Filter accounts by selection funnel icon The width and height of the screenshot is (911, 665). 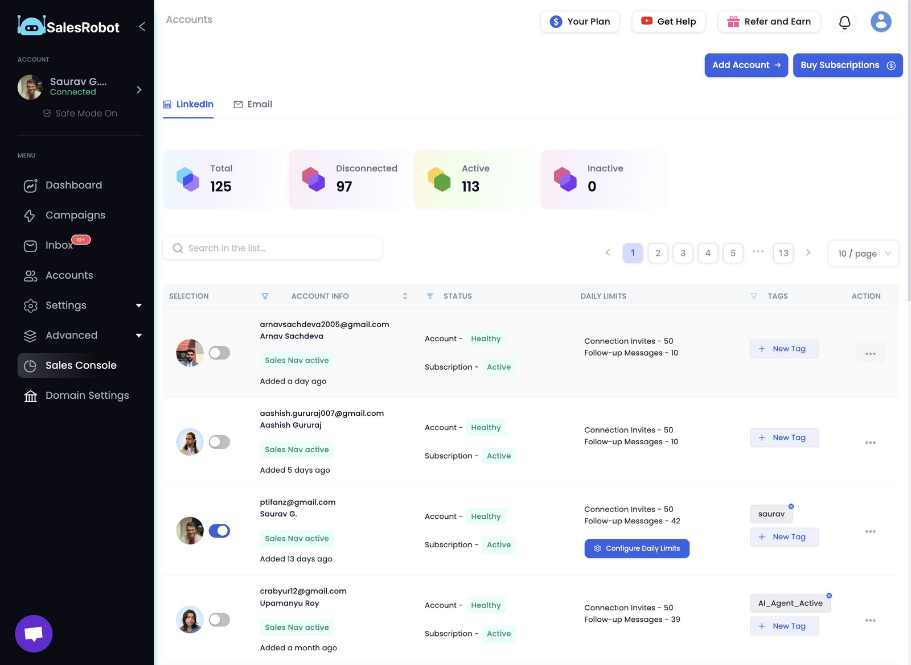coord(265,296)
